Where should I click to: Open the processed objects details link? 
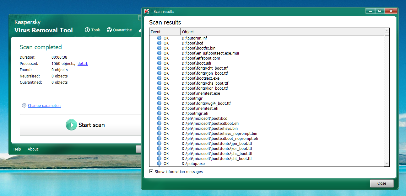(83, 64)
